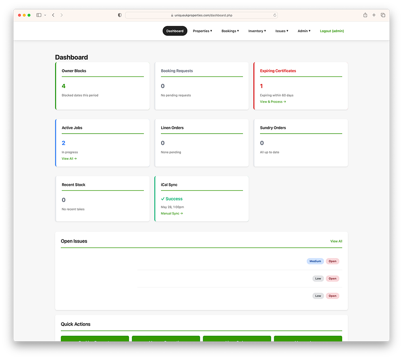
Task: Click the iCal Sync Success status
Action: point(172,199)
